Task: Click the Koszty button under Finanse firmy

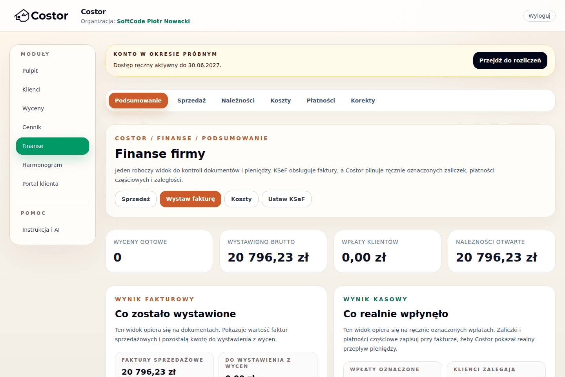Action: (x=241, y=199)
